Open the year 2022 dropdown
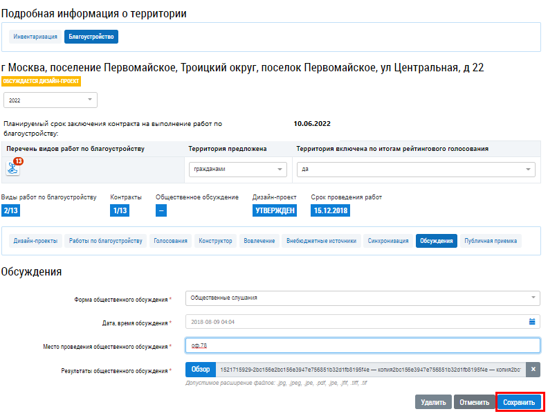 click(50, 100)
